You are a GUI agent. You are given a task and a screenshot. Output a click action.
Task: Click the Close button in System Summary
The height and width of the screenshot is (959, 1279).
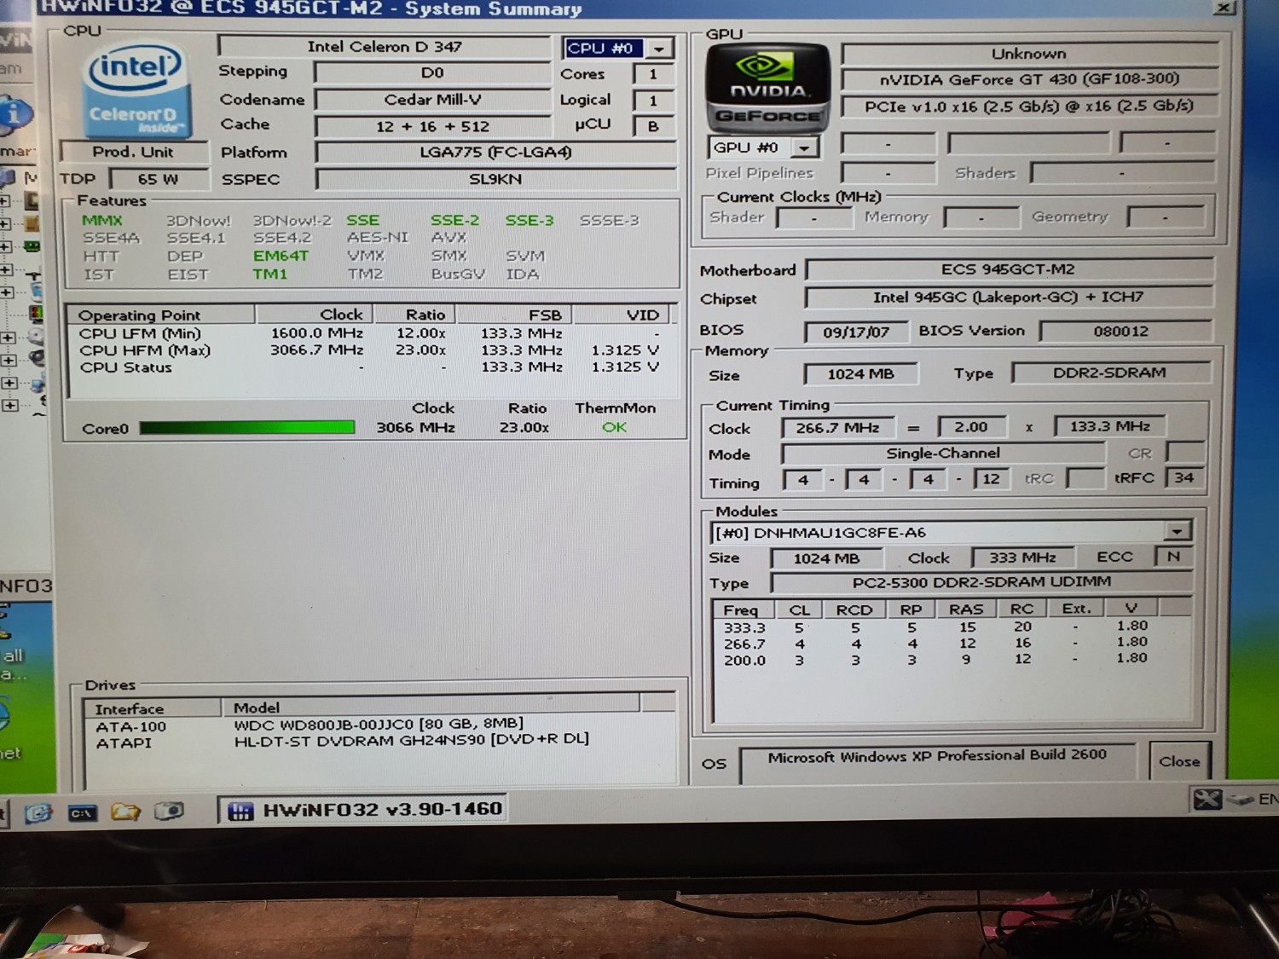pos(1178,761)
